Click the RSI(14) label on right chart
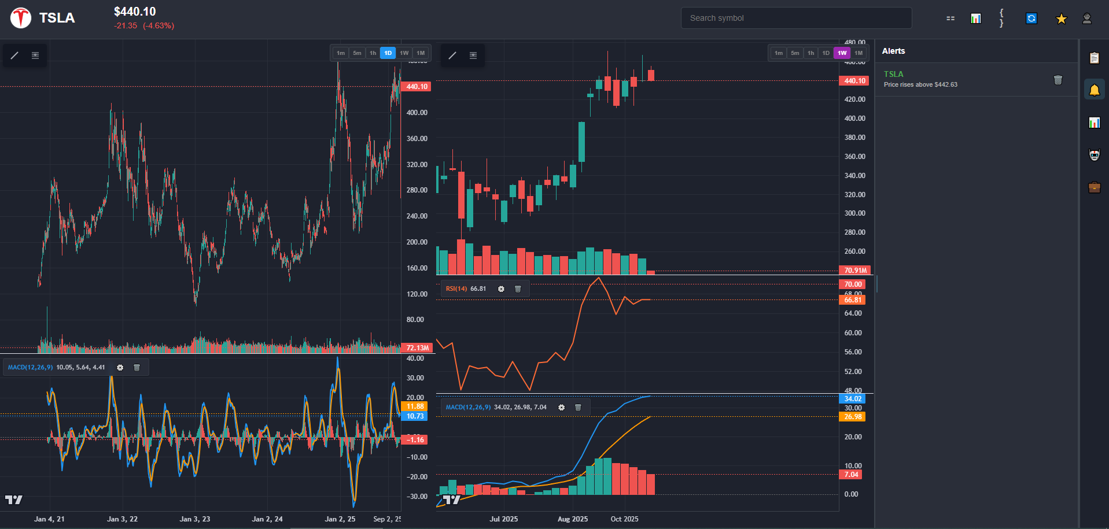Image resolution: width=1109 pixels, height=529 pixels. (456, 289)
